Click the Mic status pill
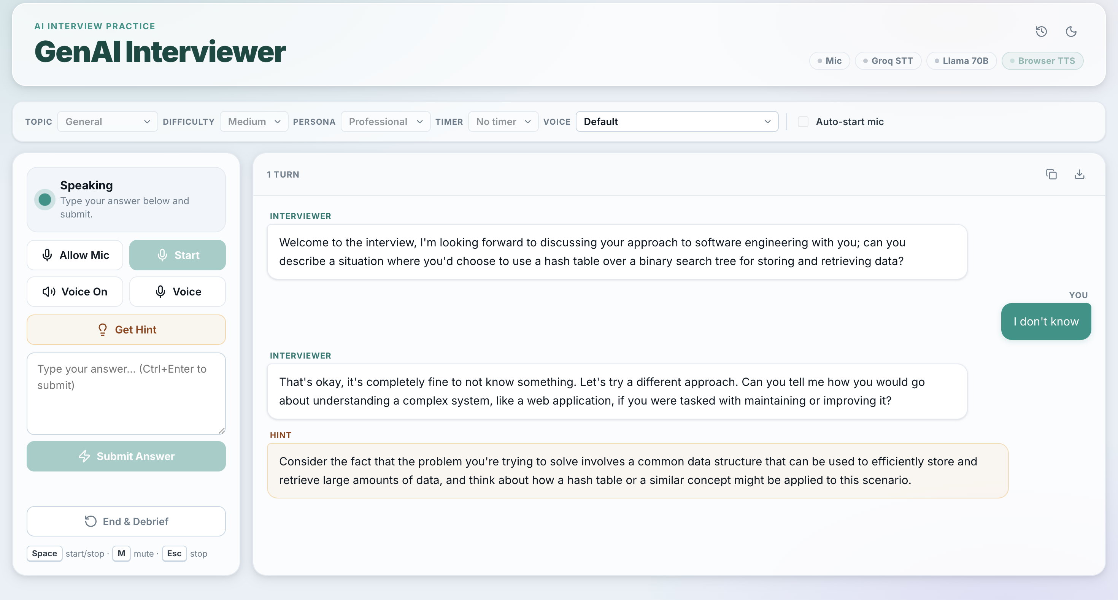Viewport: 1118px width, 600px height. pos(829,61)
